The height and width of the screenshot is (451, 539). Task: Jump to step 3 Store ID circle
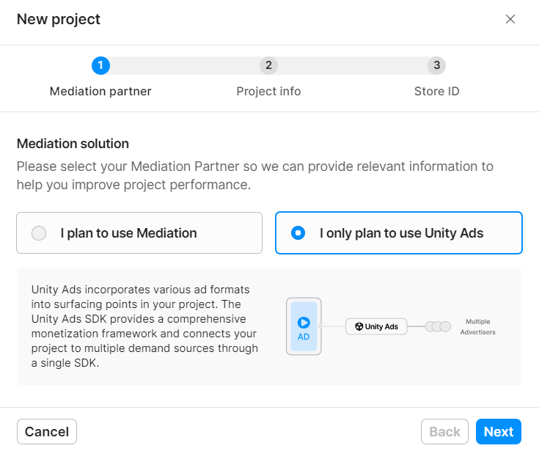pos(436,65)
